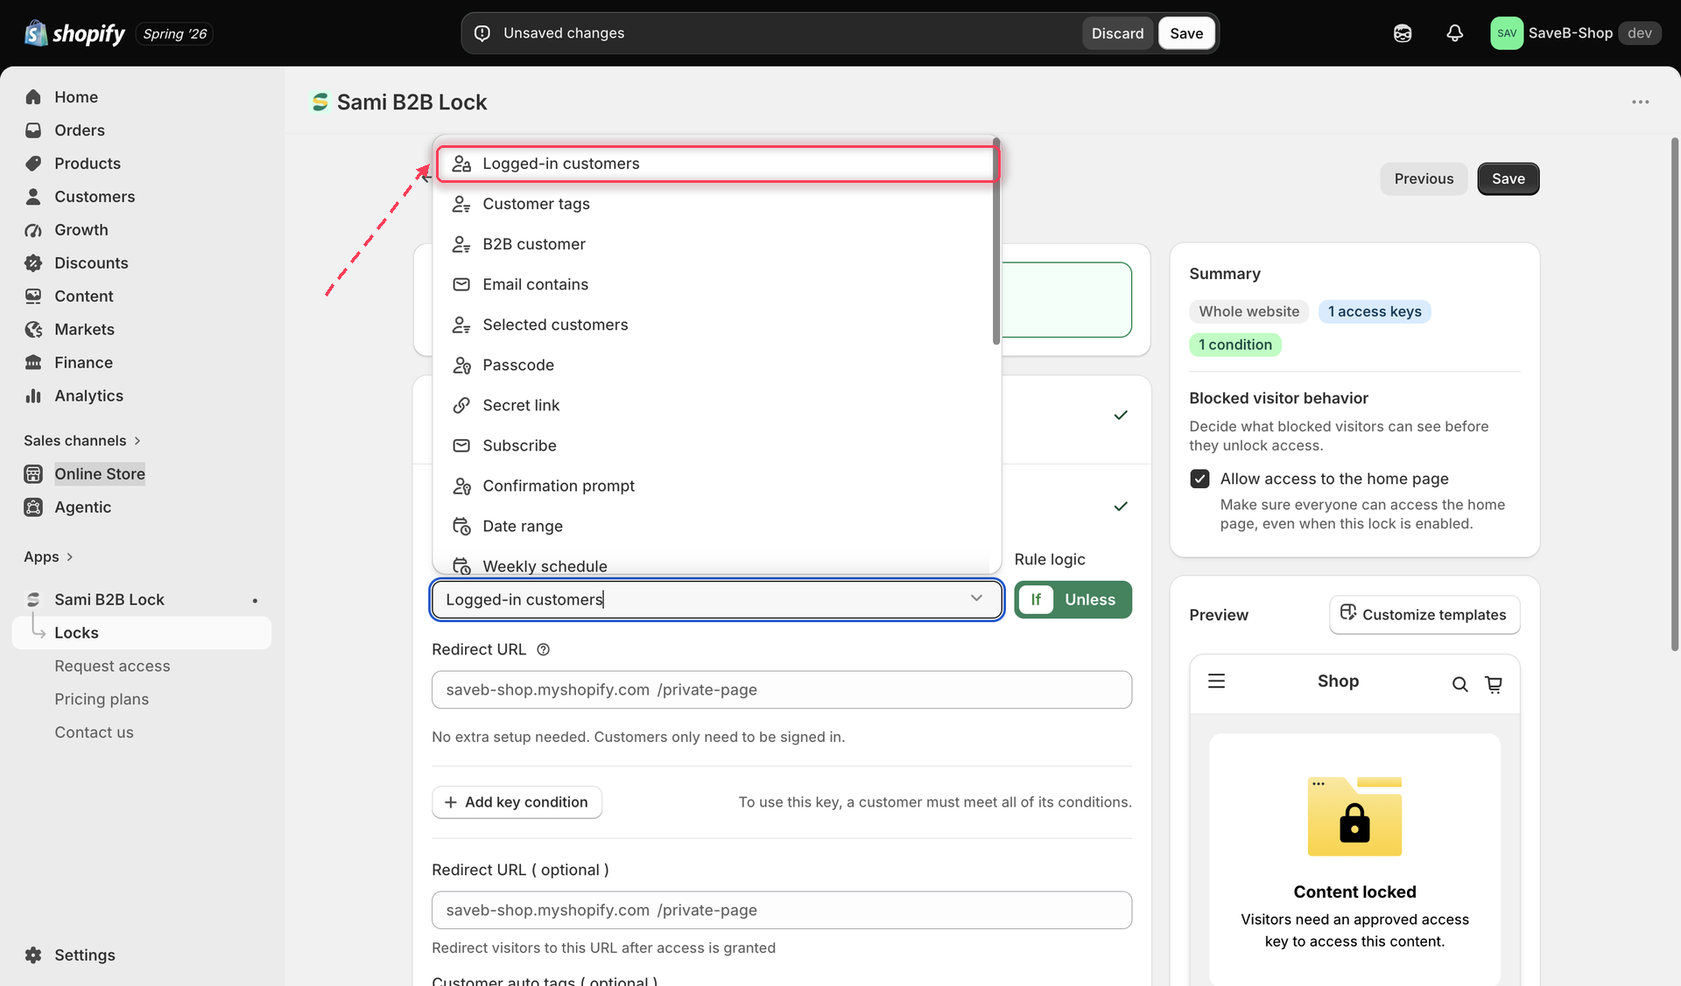Choose Passcode option
This screenshot has width=1681, height=986.
coord(714,365)
